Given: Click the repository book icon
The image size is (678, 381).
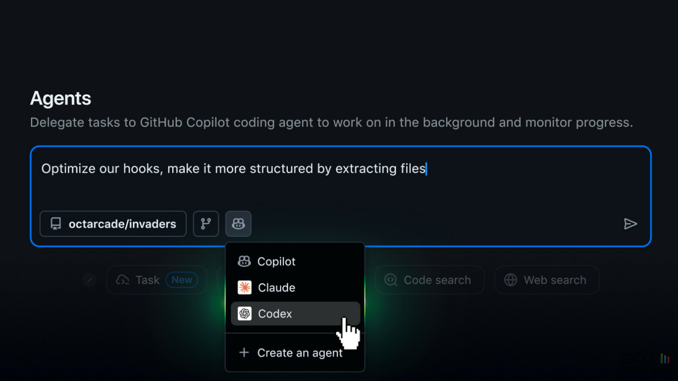Looking at the screenshot, I should 56,224.
